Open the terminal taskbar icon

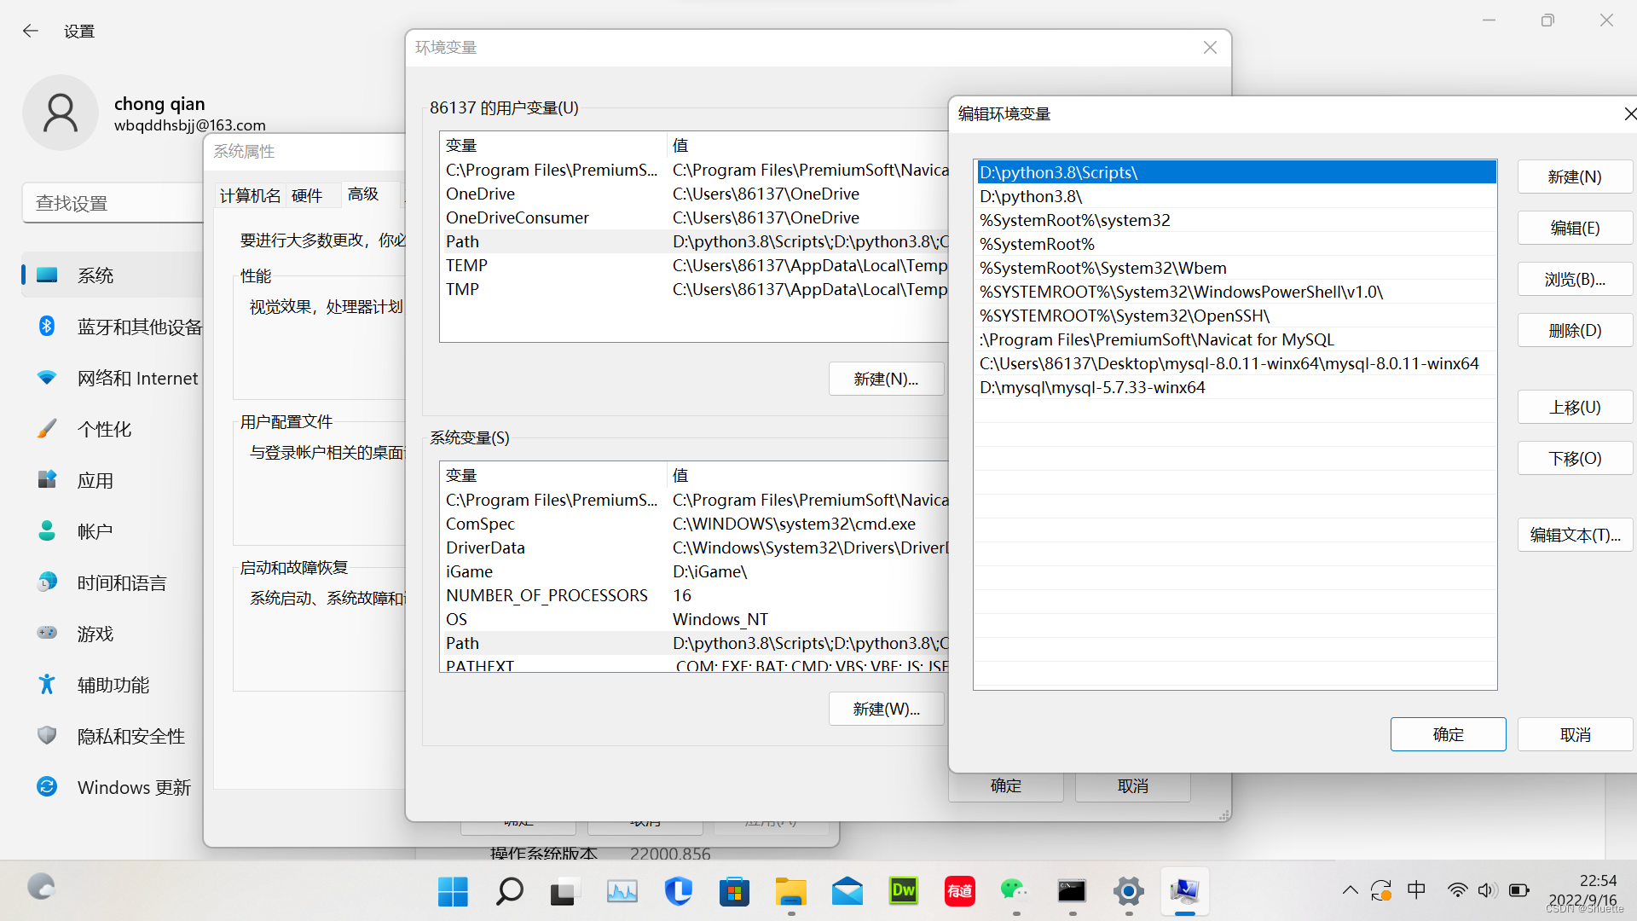[x=1071, y=891]
